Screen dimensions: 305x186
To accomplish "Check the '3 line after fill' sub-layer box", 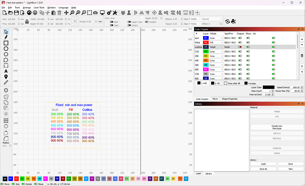I will (x=225, y=83).
